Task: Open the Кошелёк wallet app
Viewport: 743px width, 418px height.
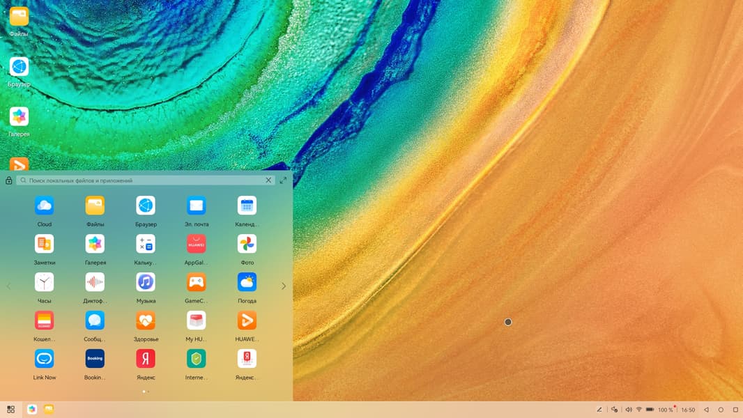Action: [x=44, y=321]
